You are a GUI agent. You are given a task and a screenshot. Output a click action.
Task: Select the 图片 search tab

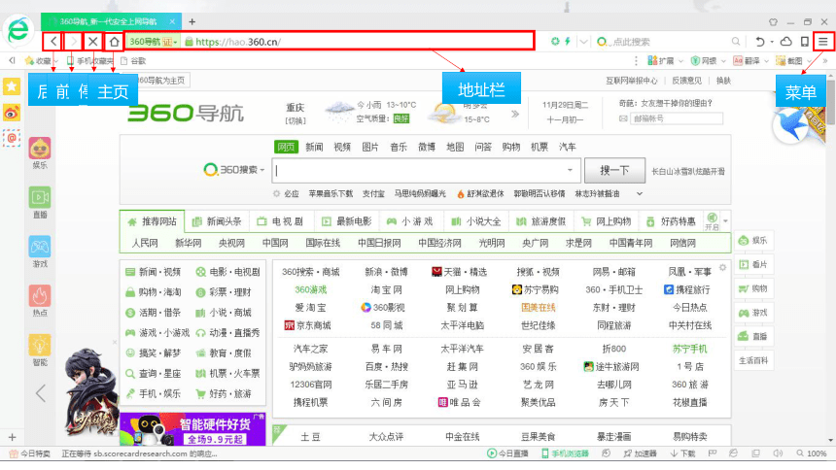pos(370,147)
